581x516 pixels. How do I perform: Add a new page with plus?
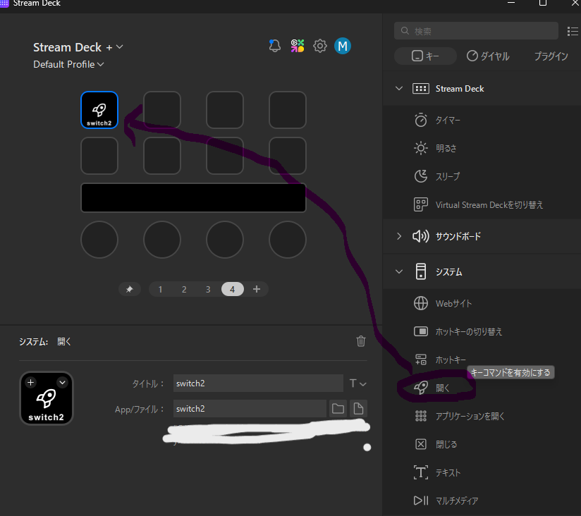257,289
